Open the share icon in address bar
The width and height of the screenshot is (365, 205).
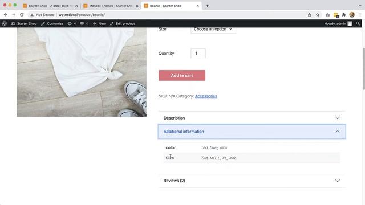point(309,15)
